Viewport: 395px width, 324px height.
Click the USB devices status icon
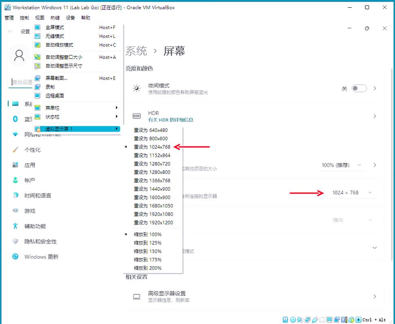point(315,320)
